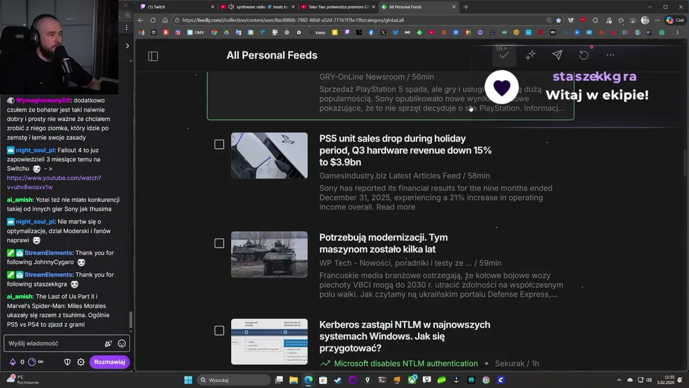The height and width of the screenshot is (388, 689).
Task: Select checkbox for Kerberos zastąpi NTLM article
Action: [219, 330]
